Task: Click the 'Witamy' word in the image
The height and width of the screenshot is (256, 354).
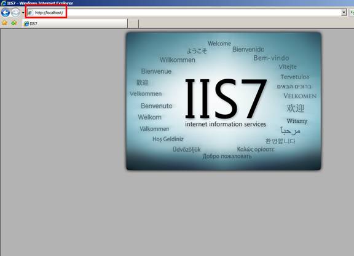Action: point(297,121)
